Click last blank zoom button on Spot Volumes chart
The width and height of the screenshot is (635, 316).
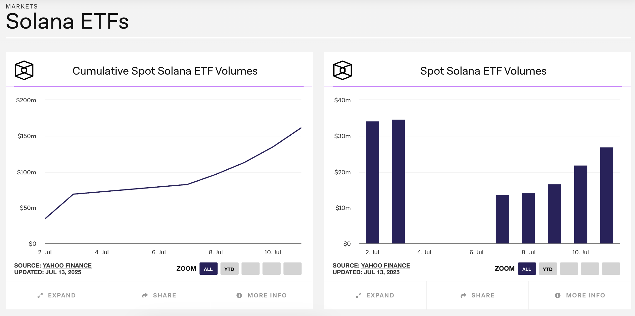(611, 269)
